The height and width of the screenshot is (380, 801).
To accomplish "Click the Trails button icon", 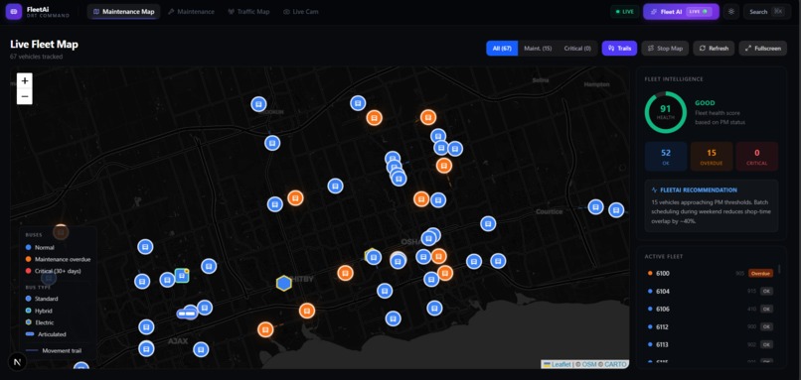I will 611,49.
